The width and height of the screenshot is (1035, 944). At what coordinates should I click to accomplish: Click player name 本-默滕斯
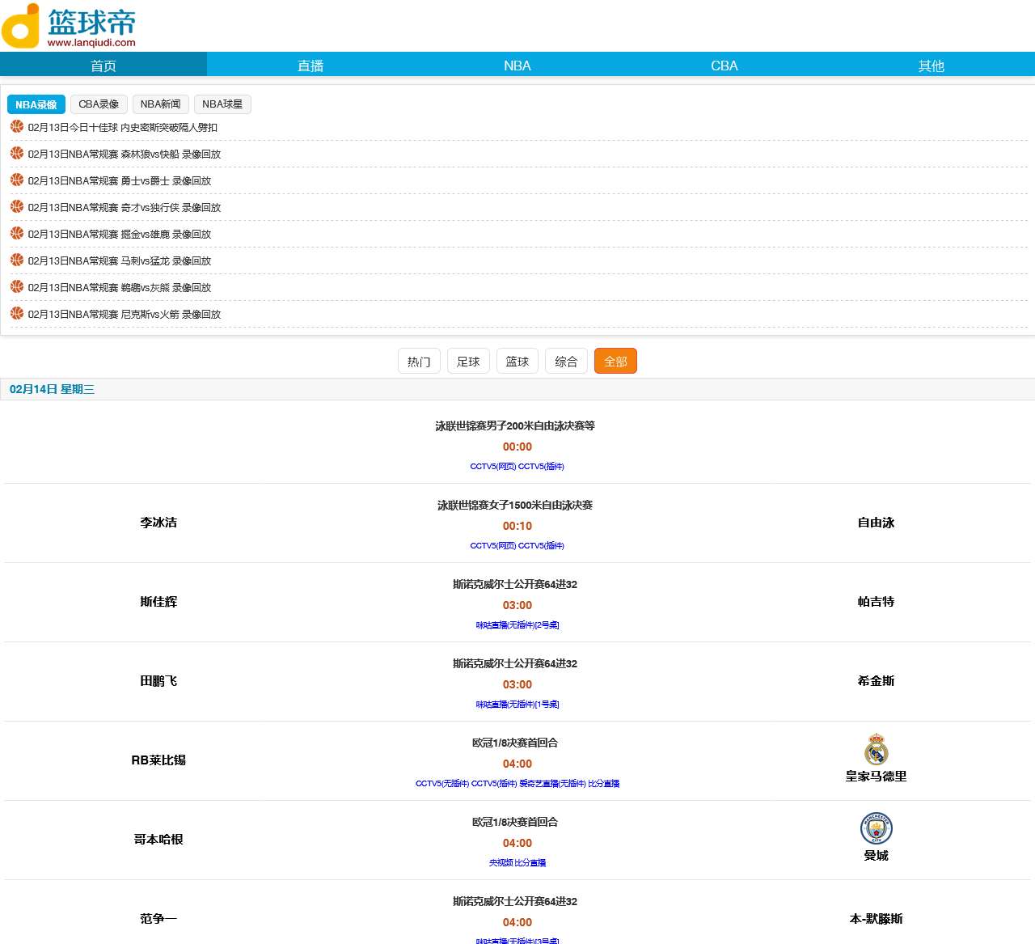pos(876,918)
